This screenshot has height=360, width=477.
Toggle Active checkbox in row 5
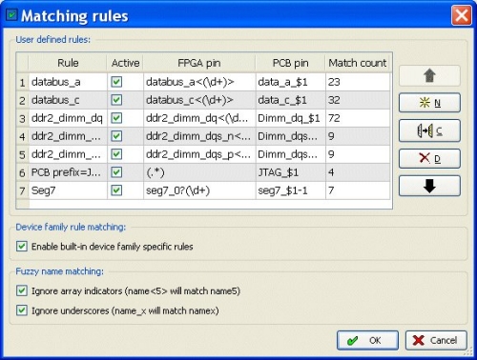116,154
